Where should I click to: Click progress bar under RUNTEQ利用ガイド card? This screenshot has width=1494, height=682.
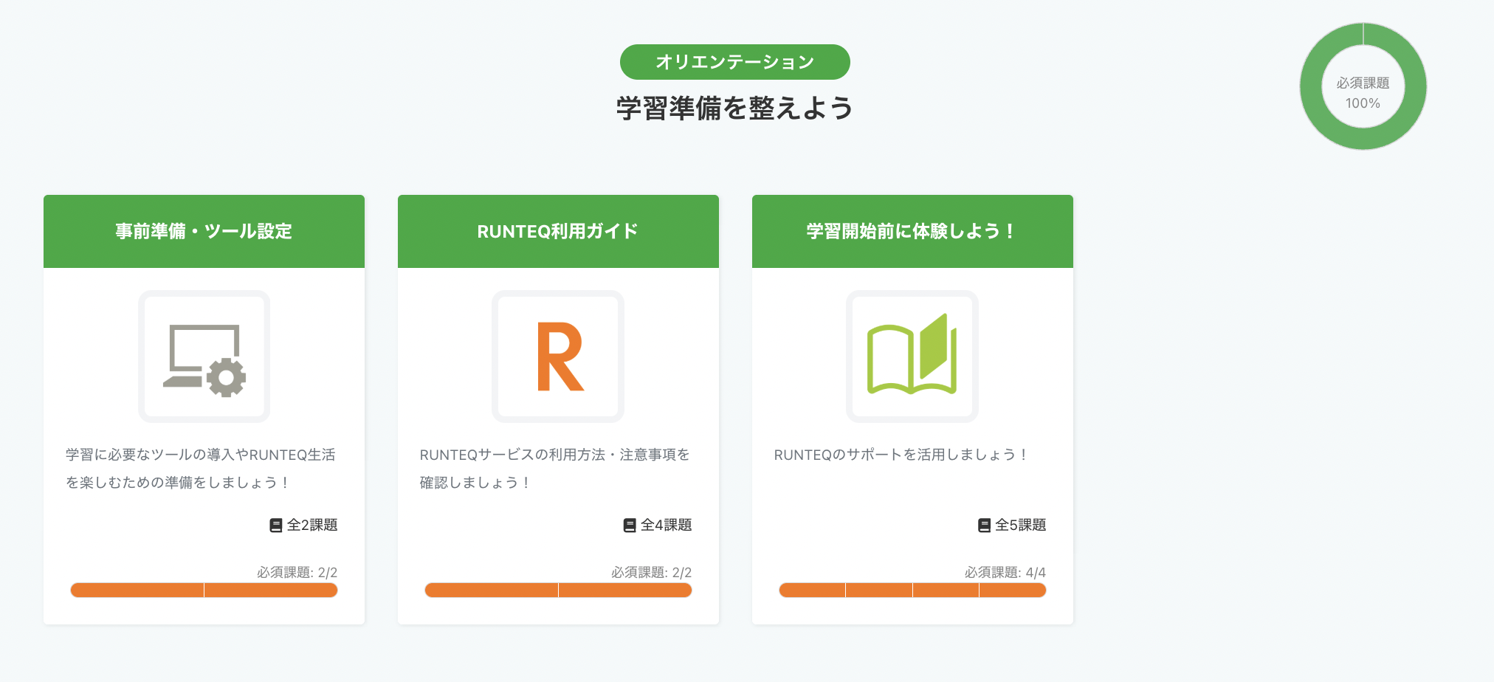tap(558, 590)
